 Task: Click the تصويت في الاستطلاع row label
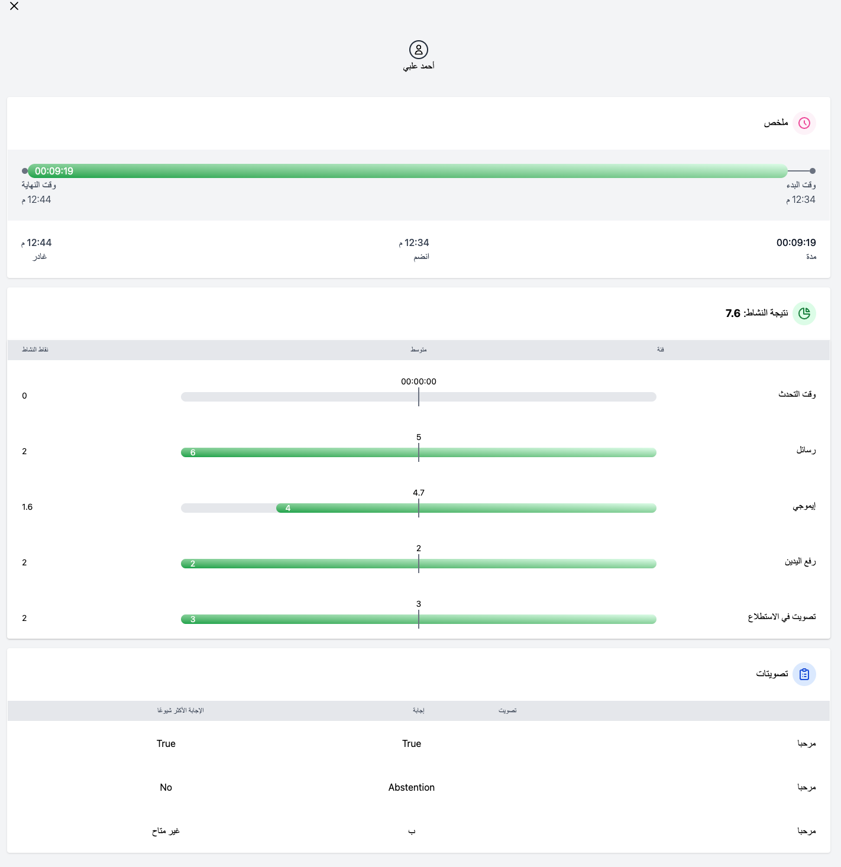[x=782, y=617]
